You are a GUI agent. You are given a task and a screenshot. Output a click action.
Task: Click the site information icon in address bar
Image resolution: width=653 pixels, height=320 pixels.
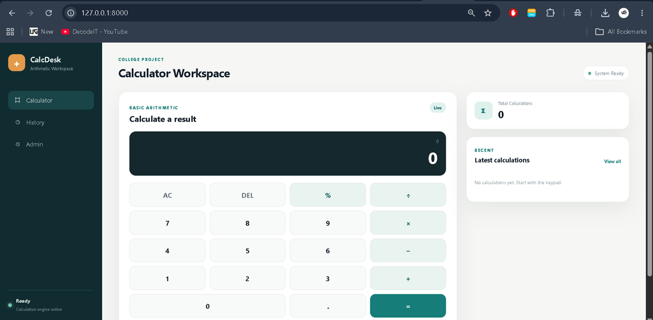pyautogui.click(x=71, y=13)
